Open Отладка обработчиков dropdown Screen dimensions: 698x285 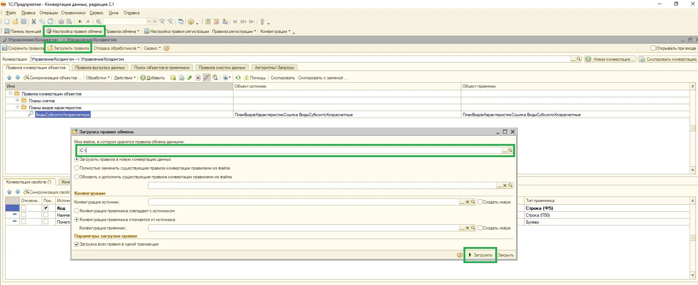117,48
